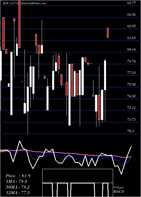The height and width of the screenshot is (197, 141).
Task: Click the 73.11 price axis label
Action: click(131, 108)
